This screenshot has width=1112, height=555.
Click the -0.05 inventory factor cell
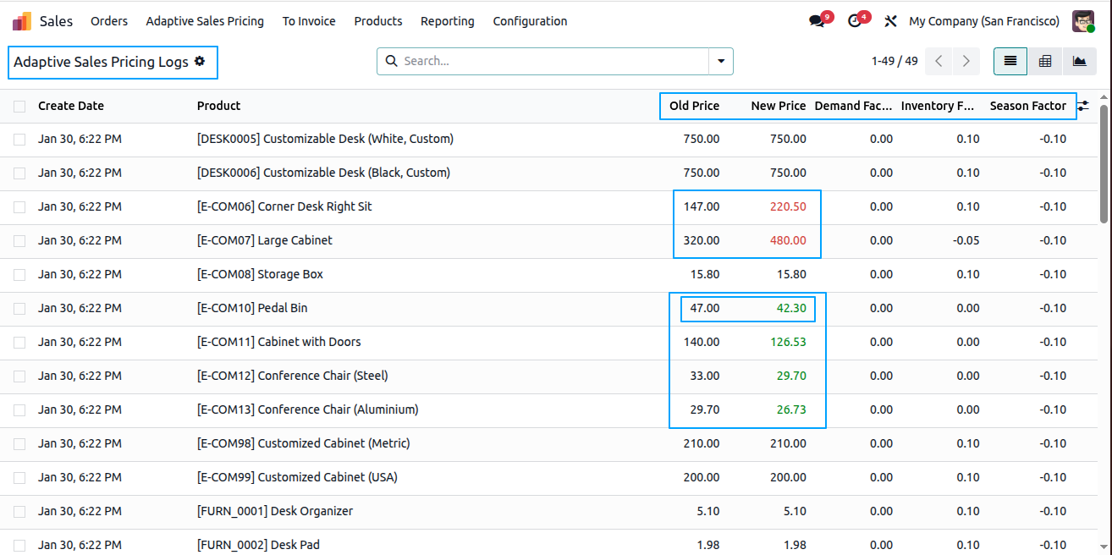[966, 240]
